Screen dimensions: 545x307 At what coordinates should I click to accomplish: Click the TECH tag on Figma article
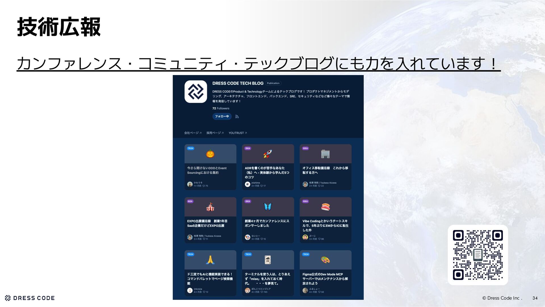(306, 254)
